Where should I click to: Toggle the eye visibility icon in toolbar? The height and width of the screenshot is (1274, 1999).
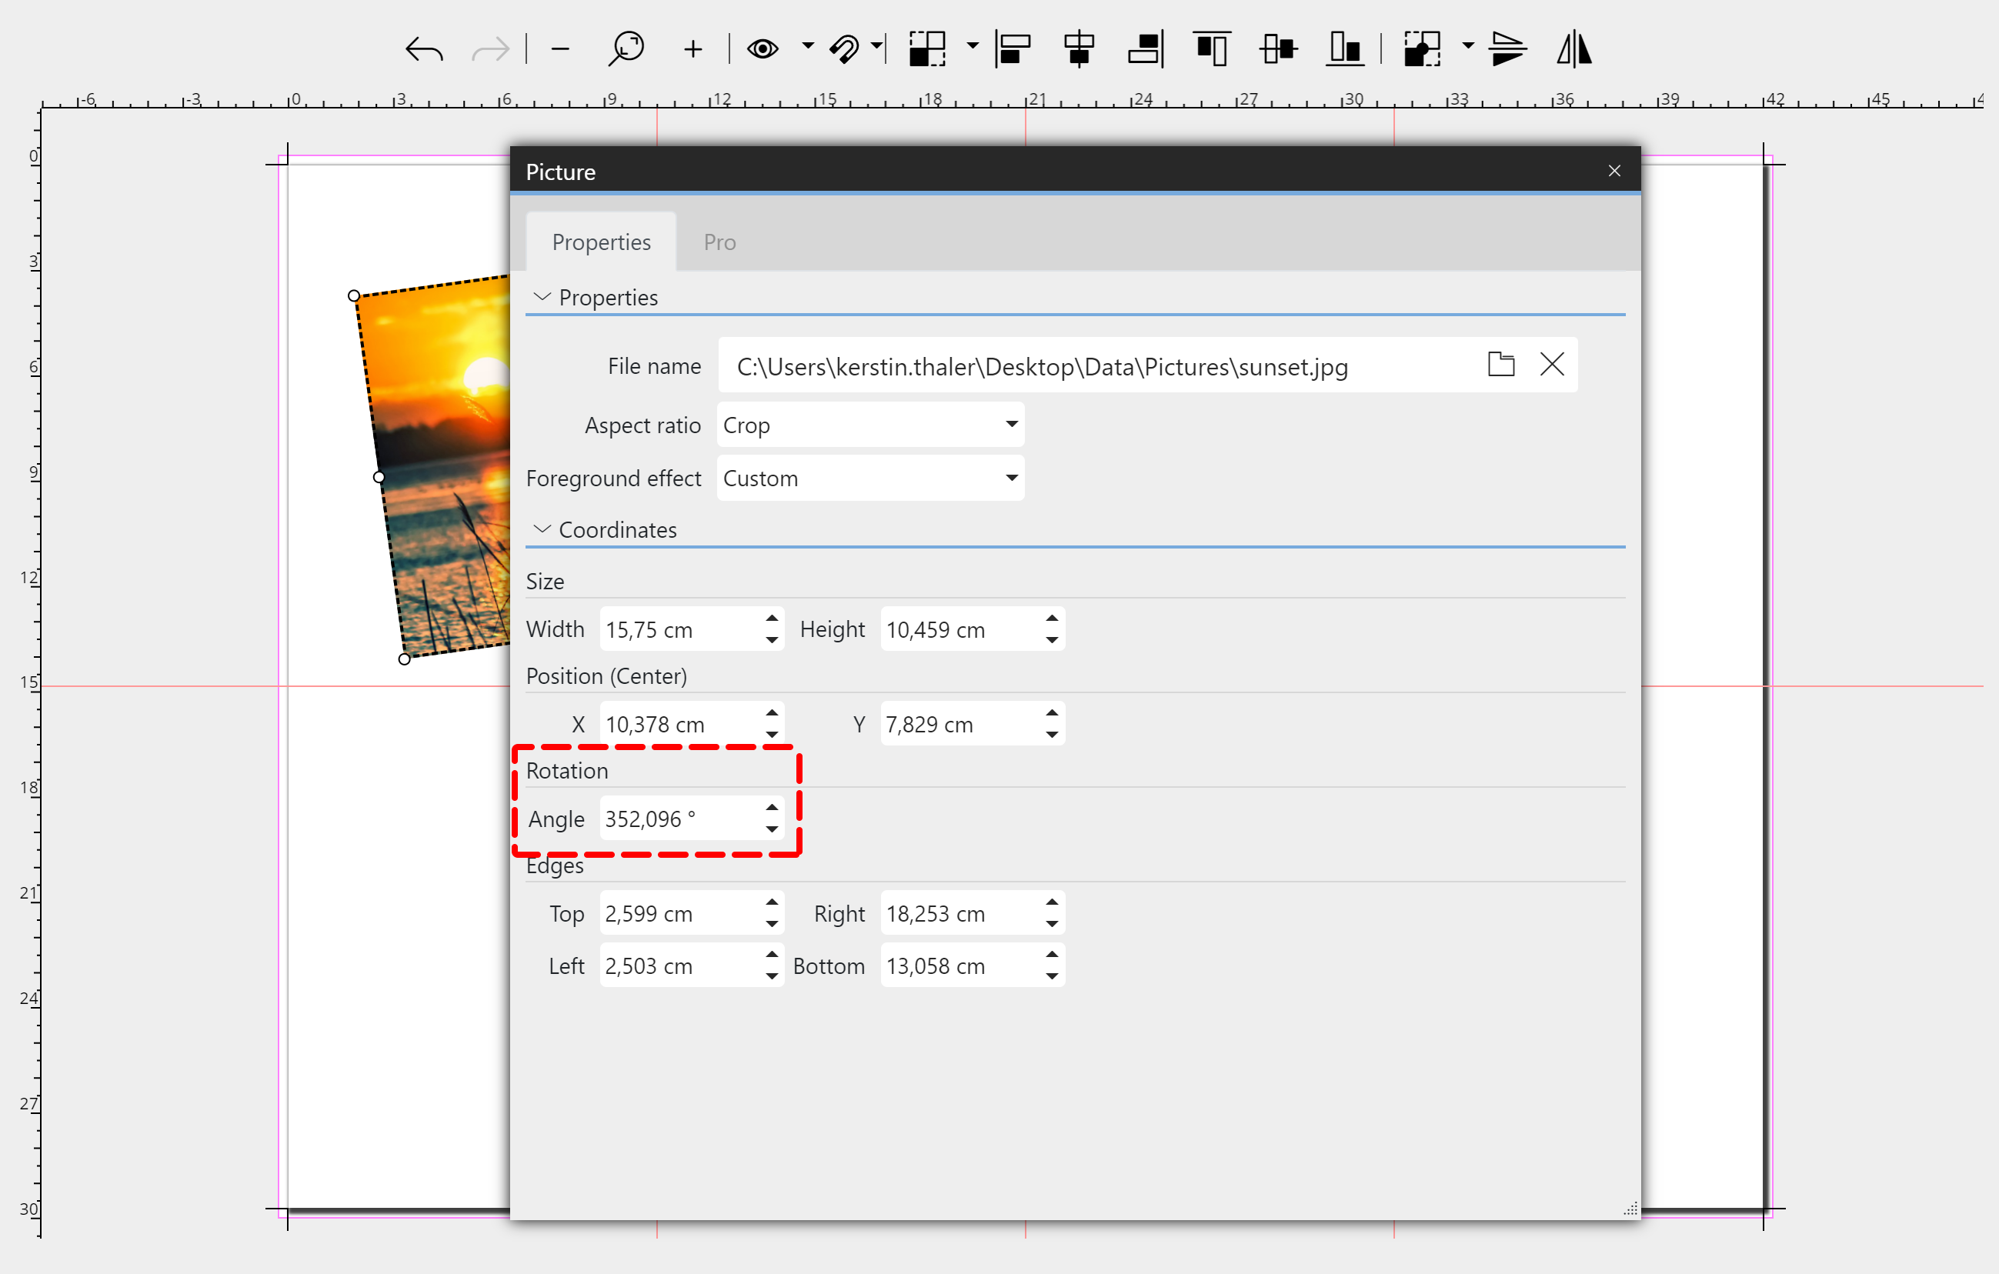(x=762, y=49)
